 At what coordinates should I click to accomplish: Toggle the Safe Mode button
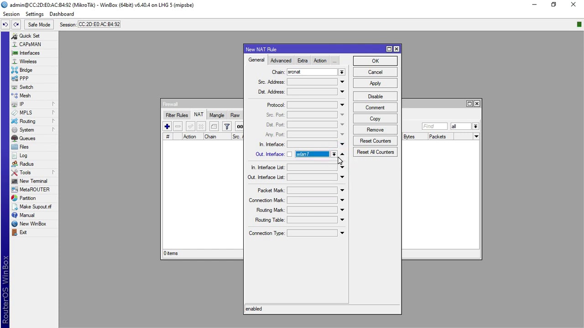[x=39, y=25]
